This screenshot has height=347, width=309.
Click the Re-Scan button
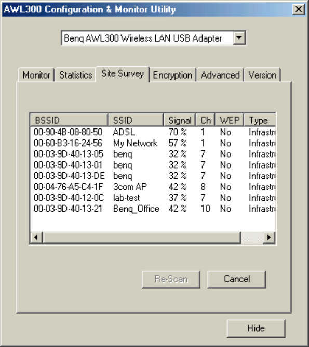pyautogui.click(x=171, y=279)
